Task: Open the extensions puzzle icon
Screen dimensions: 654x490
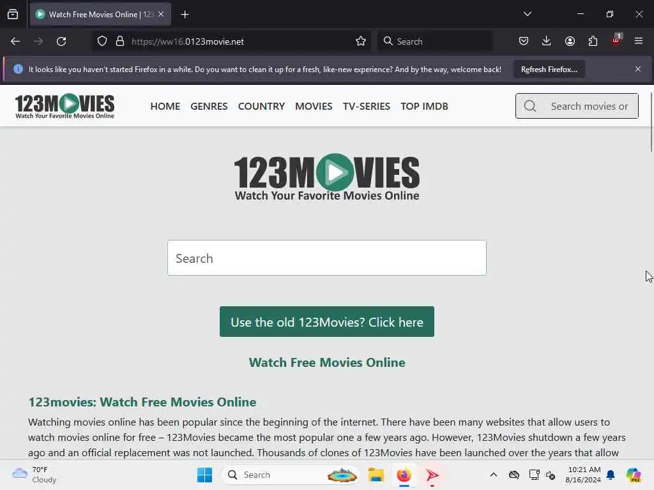Action: (593, 41)
